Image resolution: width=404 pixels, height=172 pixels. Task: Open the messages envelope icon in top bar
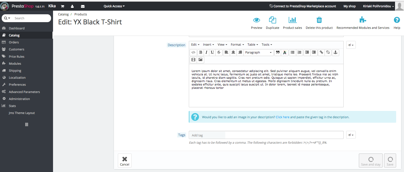point(82,6)
